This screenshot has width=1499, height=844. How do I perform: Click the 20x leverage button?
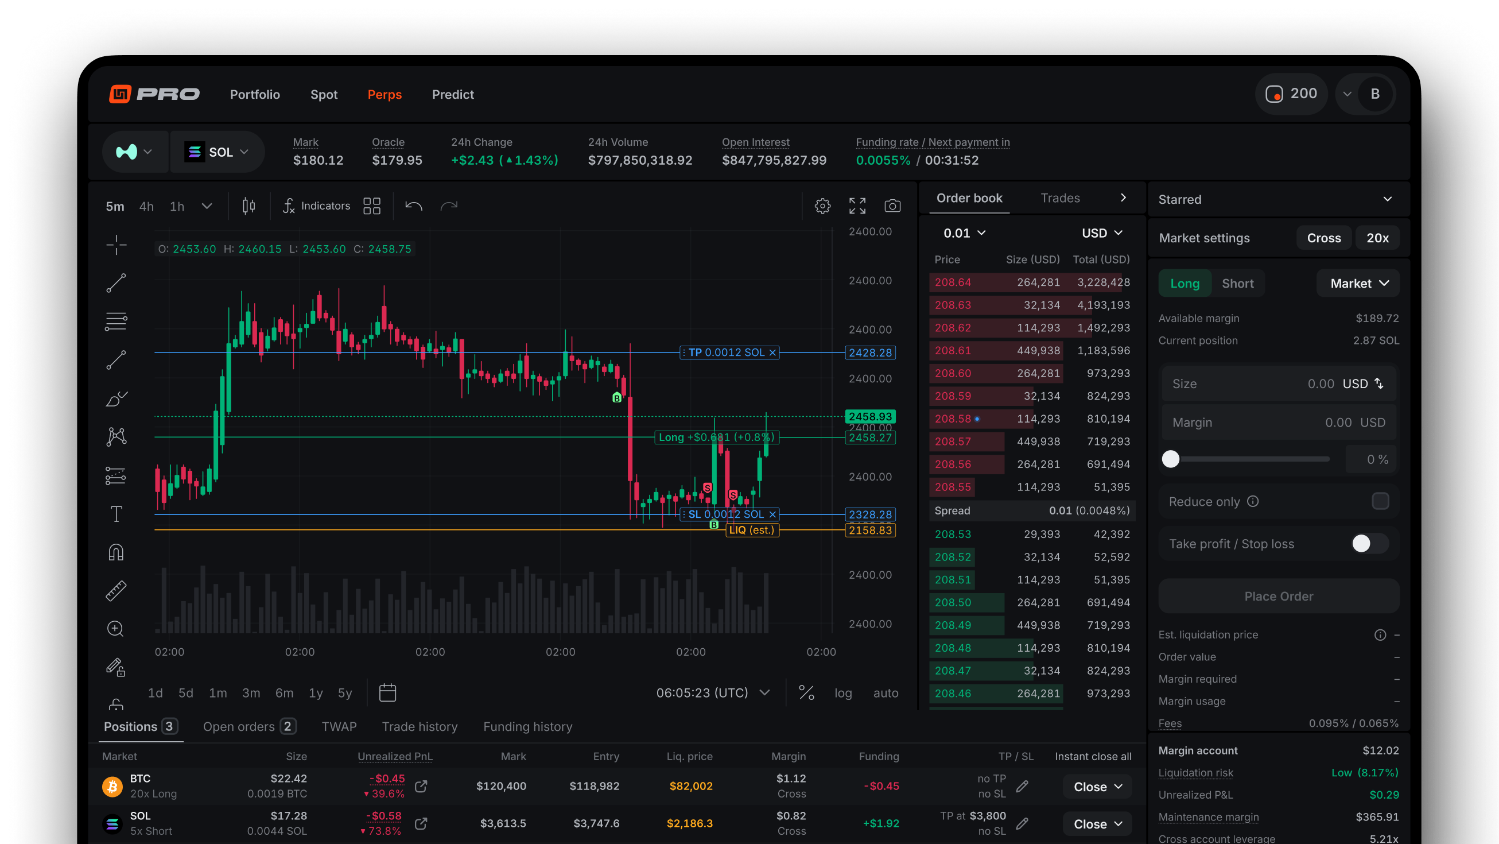click(1377, 238)
